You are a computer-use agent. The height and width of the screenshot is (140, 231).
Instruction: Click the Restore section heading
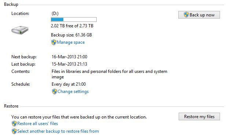pos(11,106)
